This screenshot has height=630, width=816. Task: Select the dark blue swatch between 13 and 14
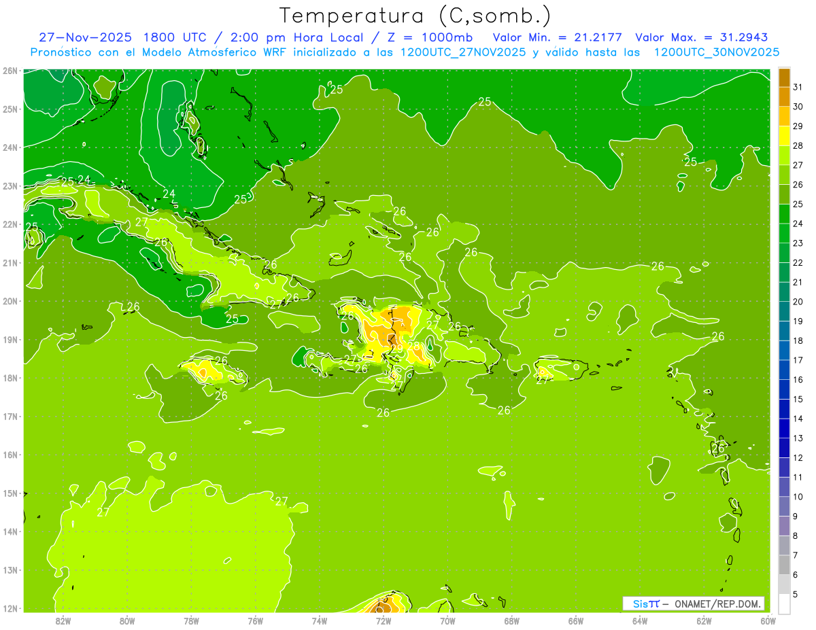click(x=784, y=428)
